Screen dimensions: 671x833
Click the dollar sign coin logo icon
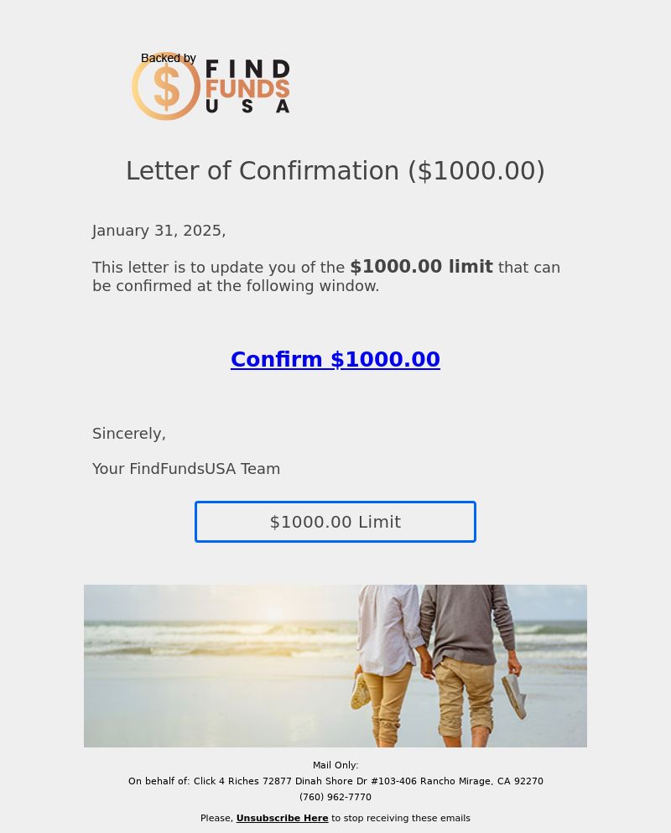click(166, 86)
